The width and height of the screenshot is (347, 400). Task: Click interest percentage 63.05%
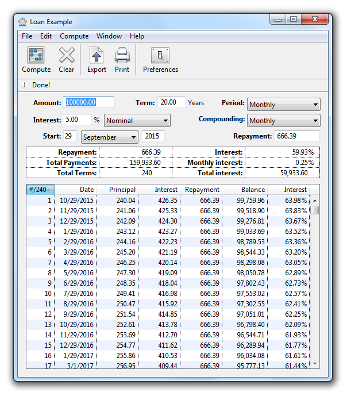[296, 263]
